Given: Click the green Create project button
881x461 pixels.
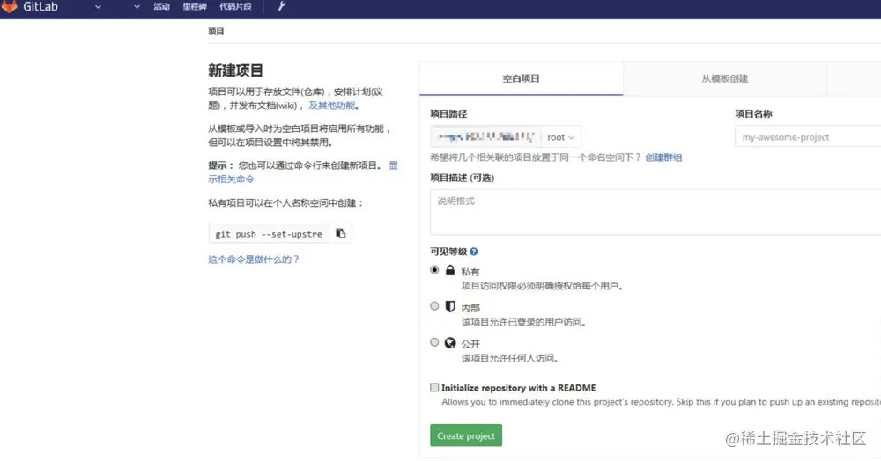Looking at the screenshot, I should point(466,435).
